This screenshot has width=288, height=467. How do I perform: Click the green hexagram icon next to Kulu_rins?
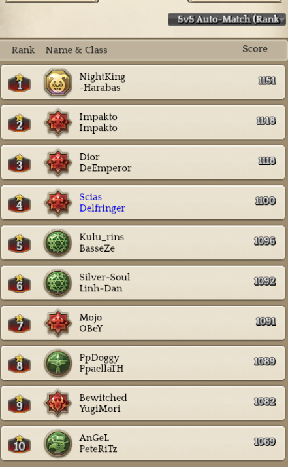click(x=58, y=243)
